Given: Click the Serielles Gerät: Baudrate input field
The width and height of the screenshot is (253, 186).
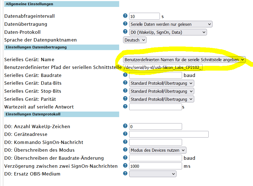Looking at the screenshot, I should (155, 75).
